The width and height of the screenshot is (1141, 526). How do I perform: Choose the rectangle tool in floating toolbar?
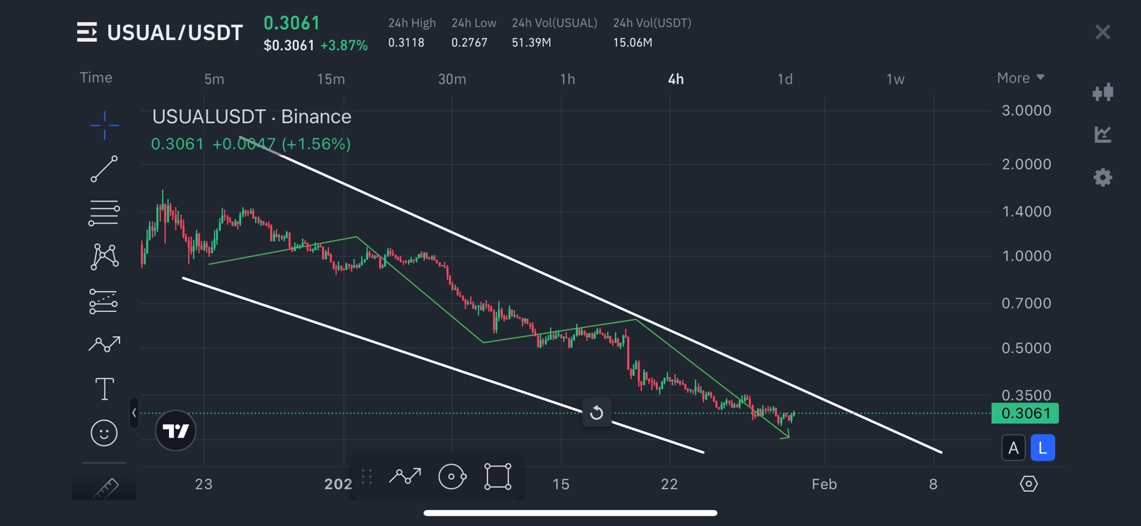click(x=498, y=476)
